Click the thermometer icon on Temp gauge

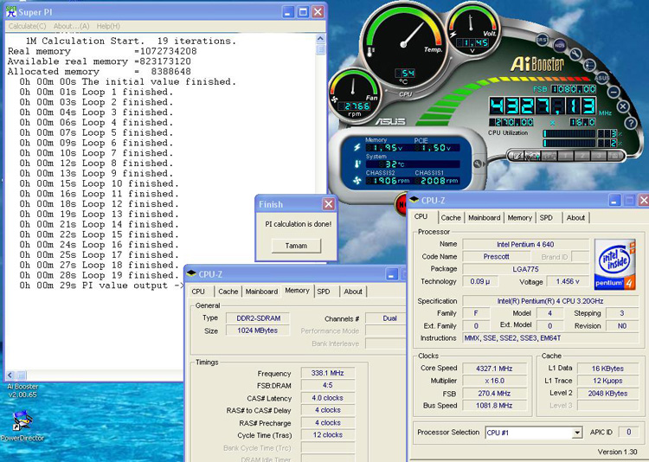tap(369, 51)
